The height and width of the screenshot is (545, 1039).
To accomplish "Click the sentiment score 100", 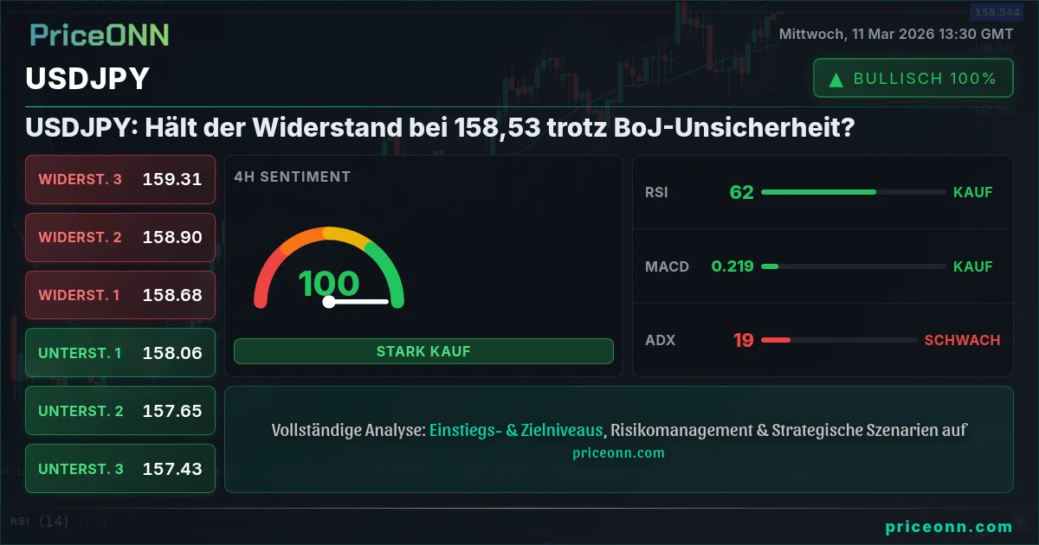I will point(328,284).
